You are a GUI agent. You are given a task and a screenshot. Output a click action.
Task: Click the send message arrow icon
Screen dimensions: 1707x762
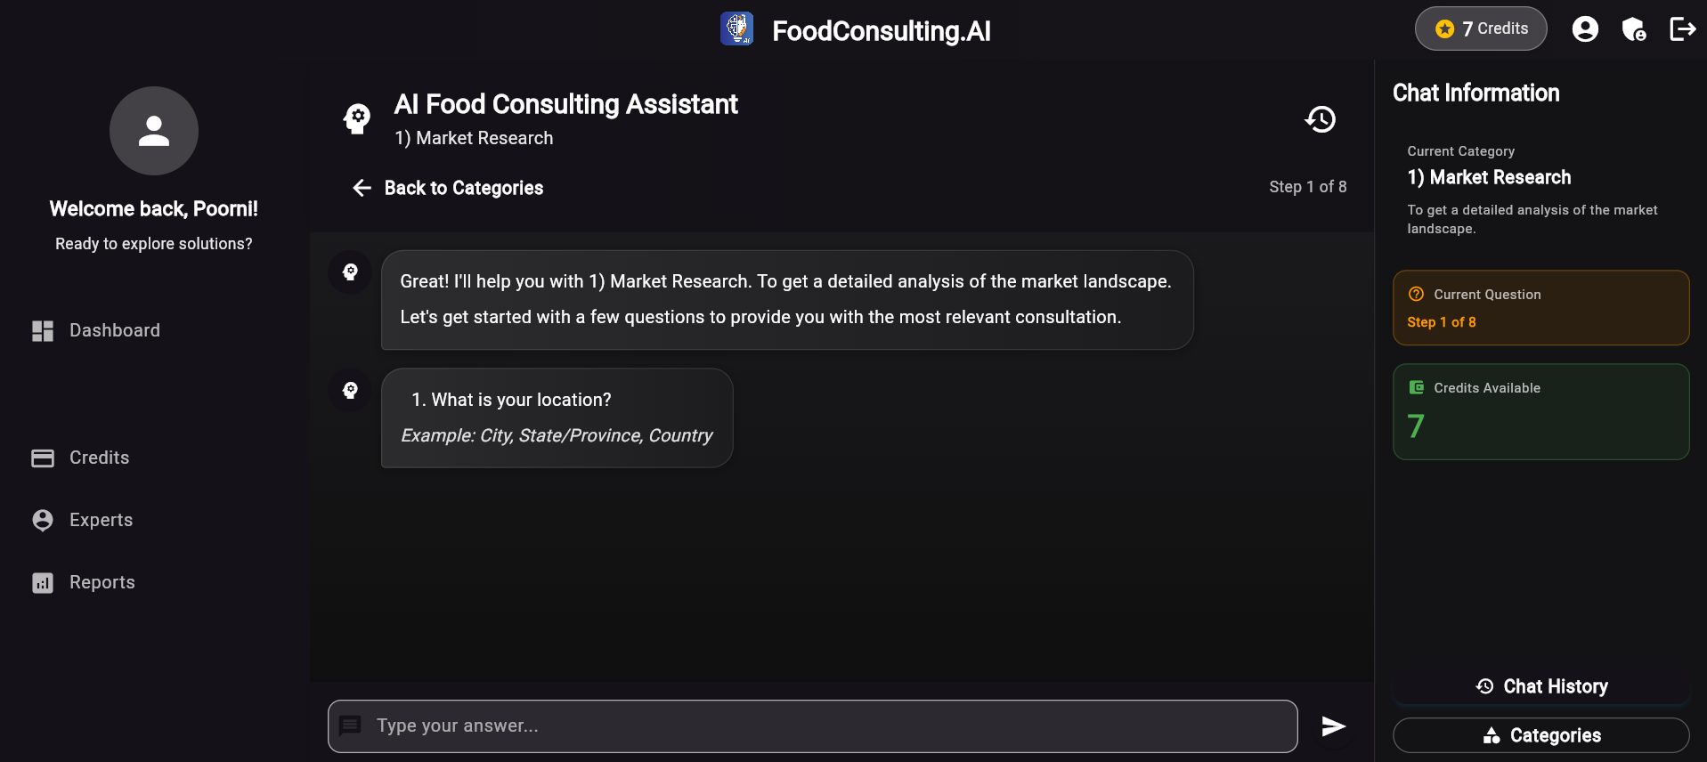[1332, 726]
